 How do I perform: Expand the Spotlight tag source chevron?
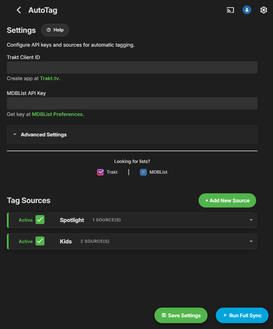(251, 220)
